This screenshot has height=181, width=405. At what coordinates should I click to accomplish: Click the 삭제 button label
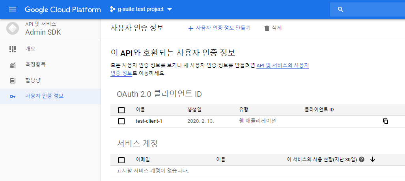click(276, 28)
